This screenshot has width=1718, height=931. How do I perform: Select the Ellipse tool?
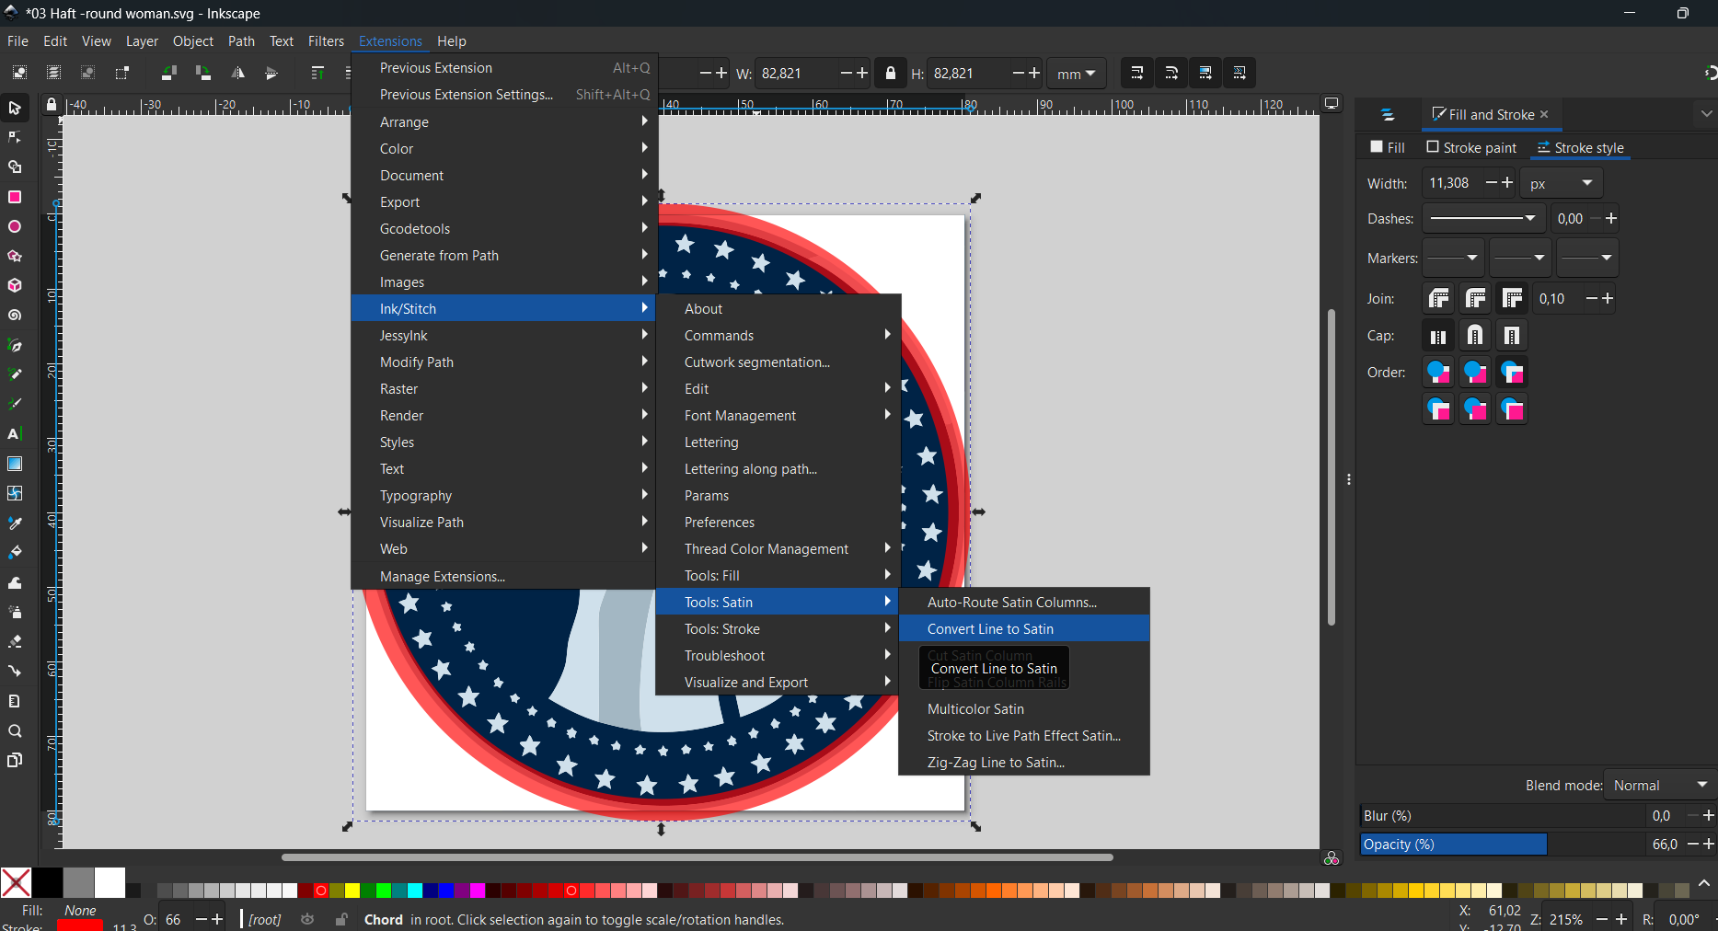pos(15,226)
